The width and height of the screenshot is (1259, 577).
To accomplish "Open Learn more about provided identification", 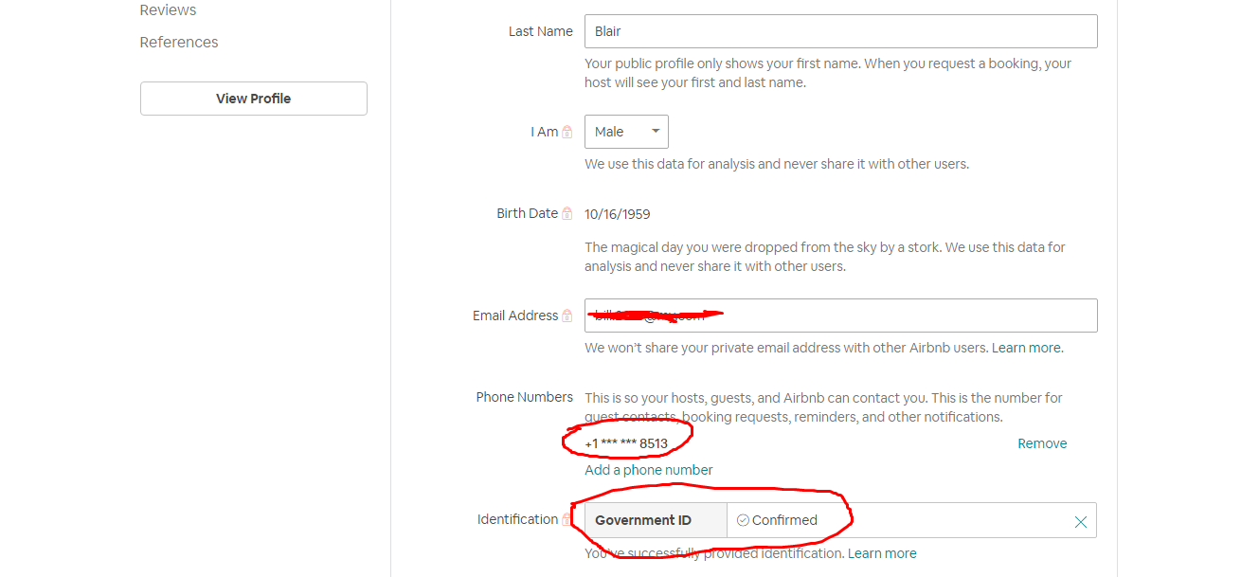I will [882, 553].
